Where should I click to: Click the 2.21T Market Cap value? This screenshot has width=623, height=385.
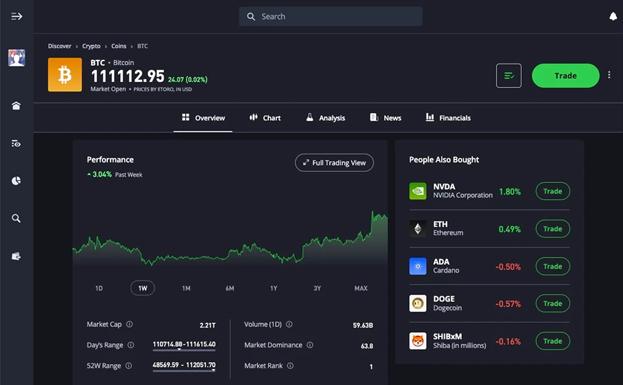tap(207, 325)
